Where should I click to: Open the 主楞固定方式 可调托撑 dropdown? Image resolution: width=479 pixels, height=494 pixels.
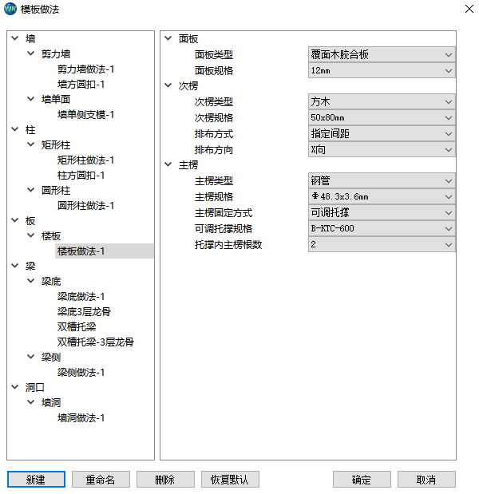pyautogui.click(x=382, y=212)
